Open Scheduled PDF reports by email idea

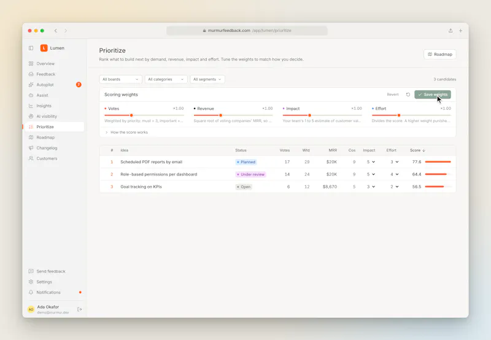pos(151,162)
